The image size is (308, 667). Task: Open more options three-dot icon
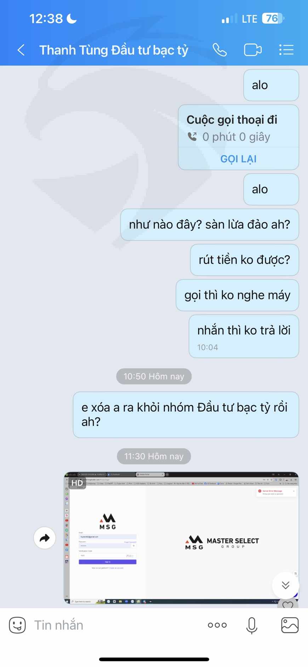click(217, 625)
